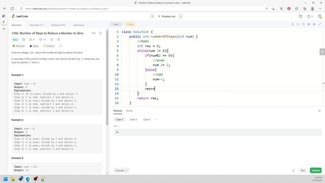Viewport: 325px width, 183px height.
Task: Expand the editor to fullscreen
Action: coord(319,24)
